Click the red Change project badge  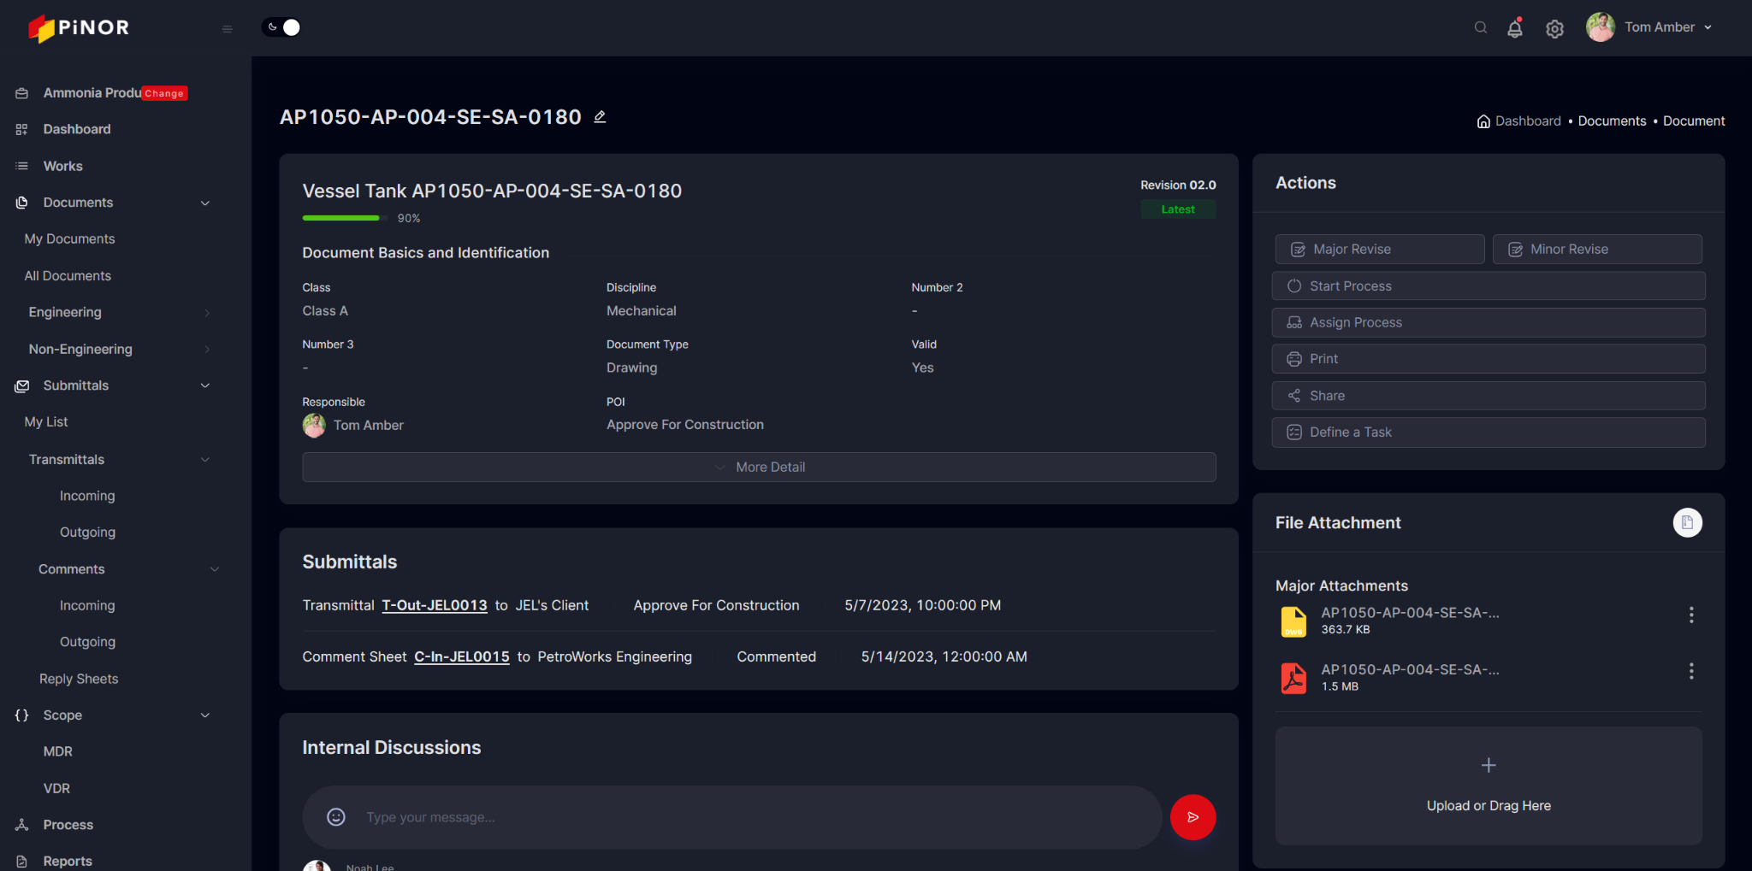pos(164,93)
